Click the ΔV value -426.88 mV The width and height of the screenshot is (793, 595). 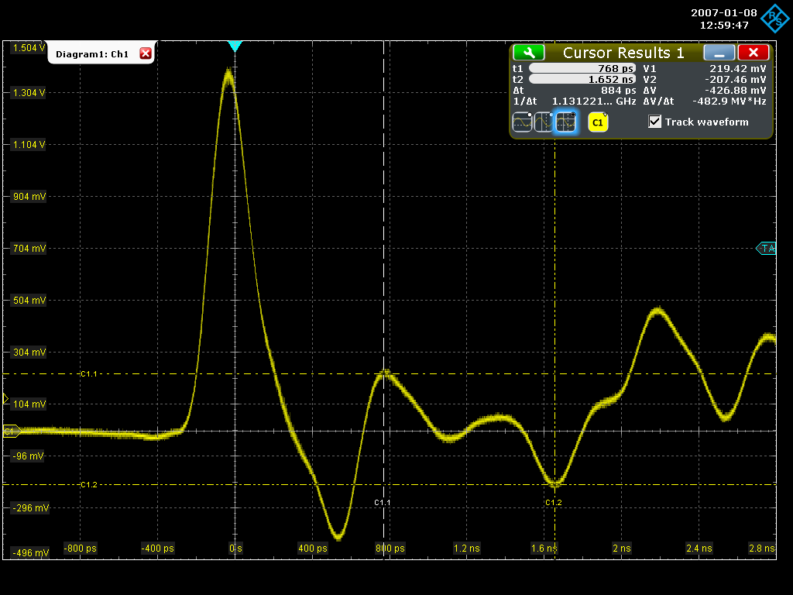pos(736,91)
